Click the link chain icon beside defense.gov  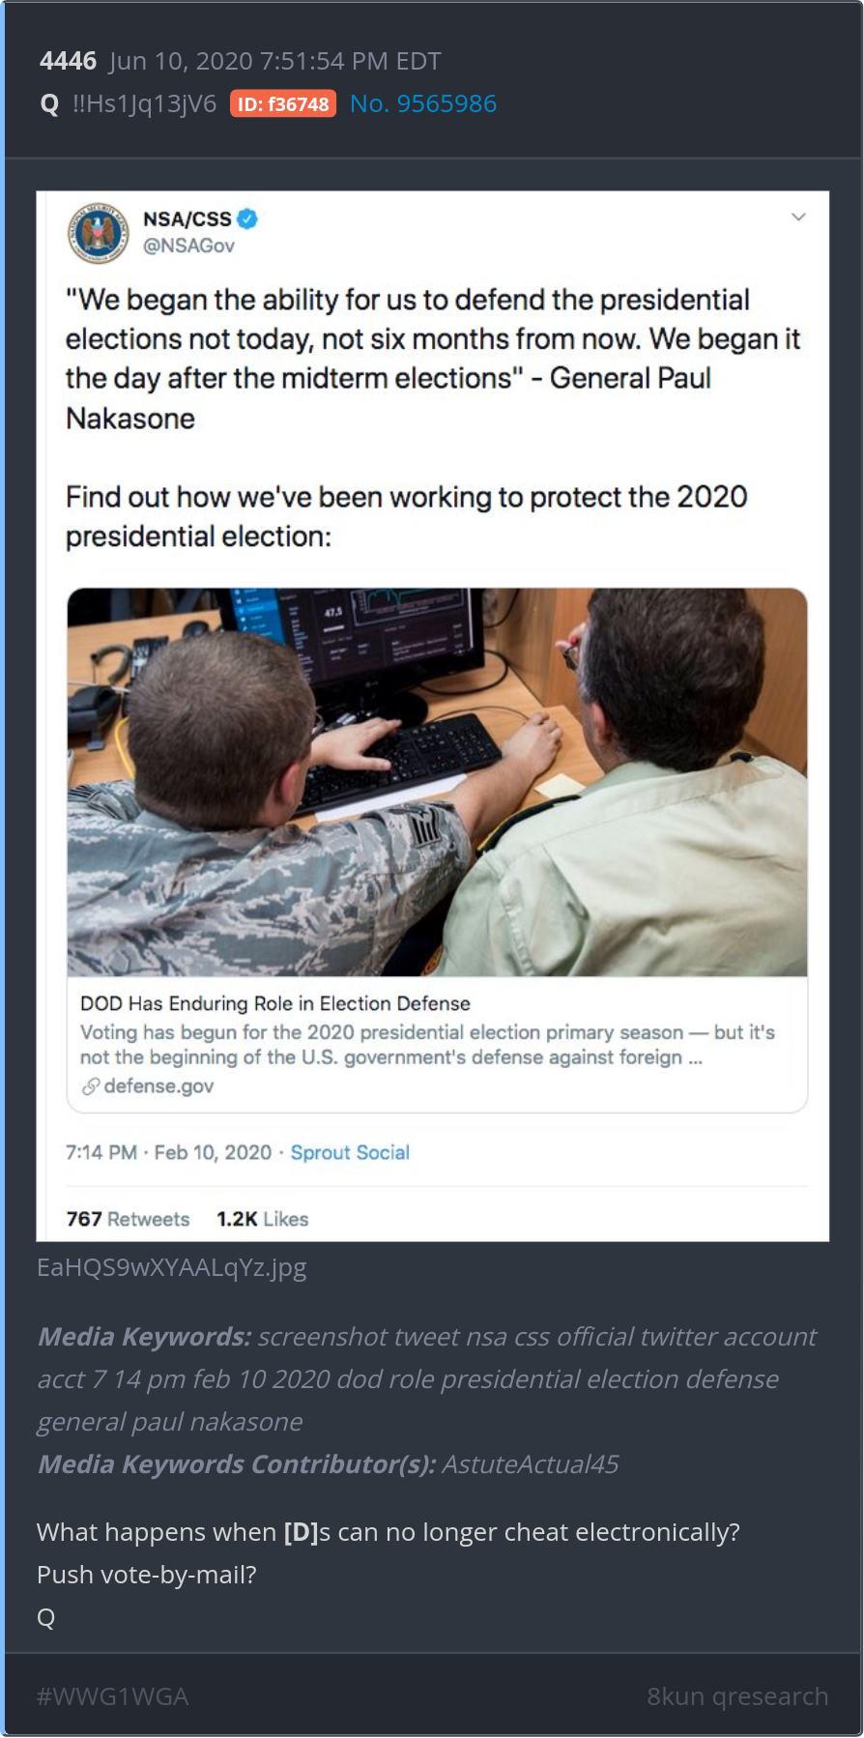tap(91, 1086)
